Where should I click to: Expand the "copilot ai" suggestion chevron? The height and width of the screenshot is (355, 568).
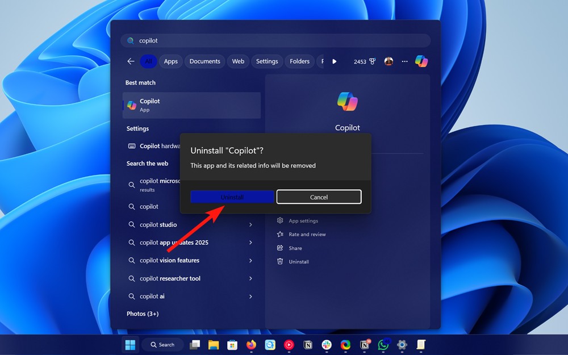coord(250,296)
